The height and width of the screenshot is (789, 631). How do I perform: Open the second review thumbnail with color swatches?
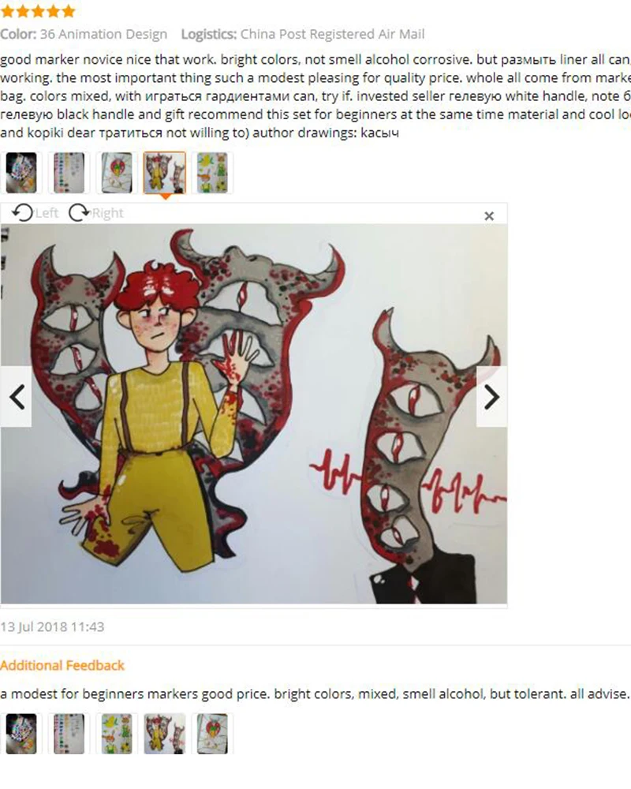69,173
